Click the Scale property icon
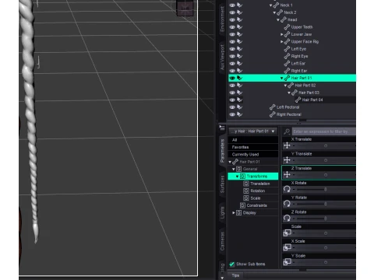The height and width of the screenshot is (280, 374). 287,233
